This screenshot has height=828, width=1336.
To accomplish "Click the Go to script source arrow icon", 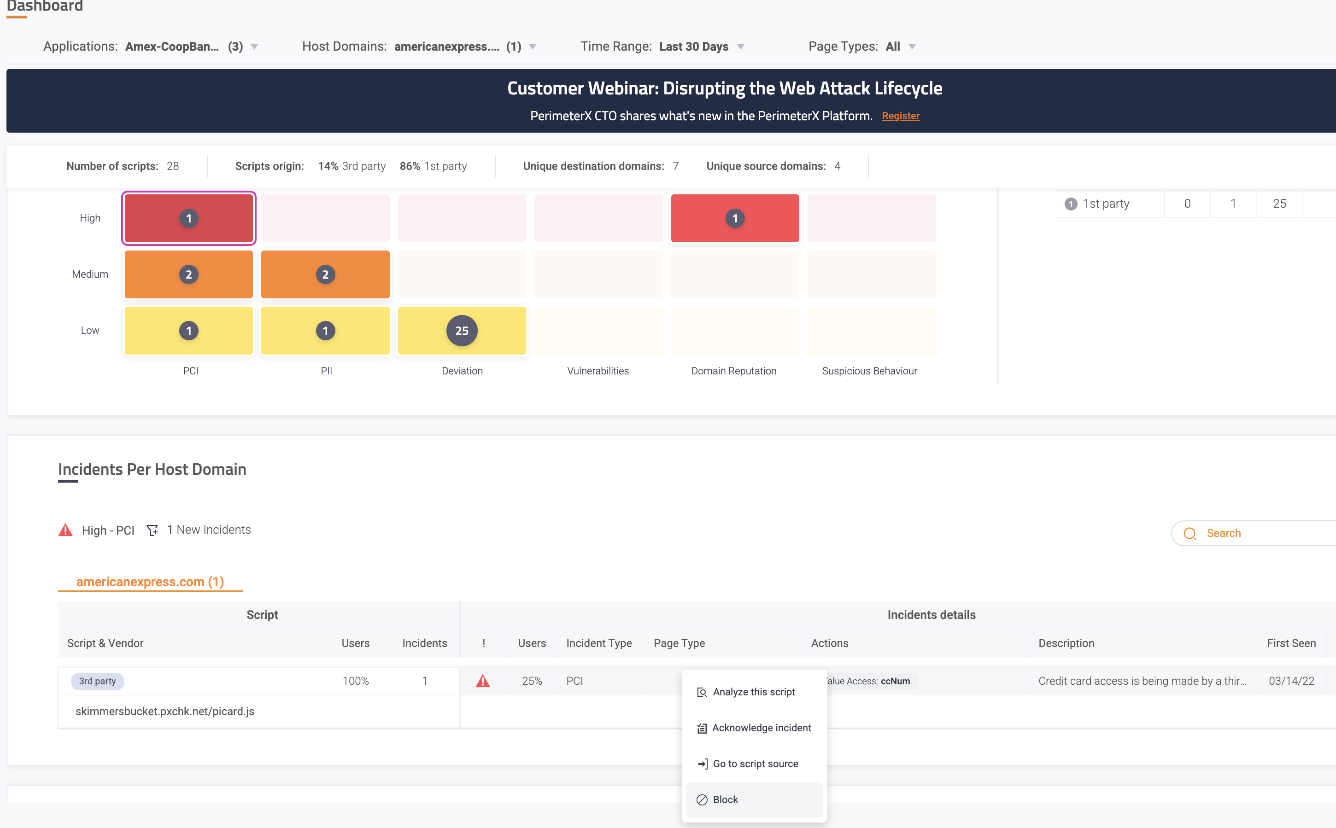I will coord(702,764).
